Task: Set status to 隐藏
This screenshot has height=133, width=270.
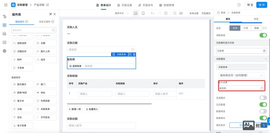Action: tap(257, 28)
